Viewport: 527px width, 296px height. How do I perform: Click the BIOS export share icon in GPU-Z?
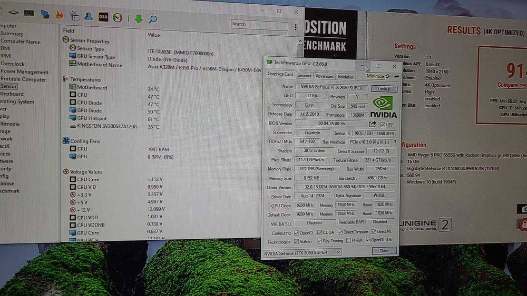pyautogui.click(x=372, y=125)
